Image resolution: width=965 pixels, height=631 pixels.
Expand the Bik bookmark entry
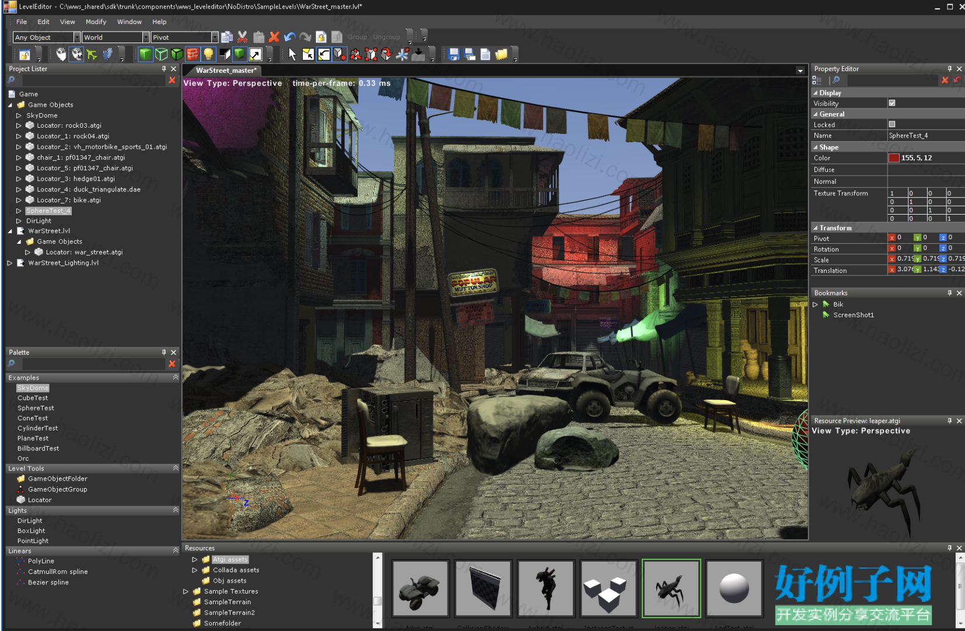point(816,304)
